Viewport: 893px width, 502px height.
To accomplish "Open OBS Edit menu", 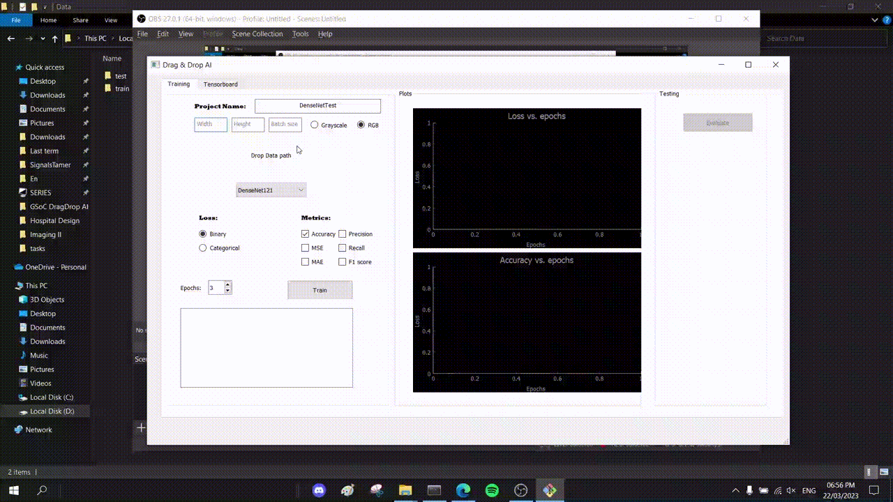I will 163,33.
